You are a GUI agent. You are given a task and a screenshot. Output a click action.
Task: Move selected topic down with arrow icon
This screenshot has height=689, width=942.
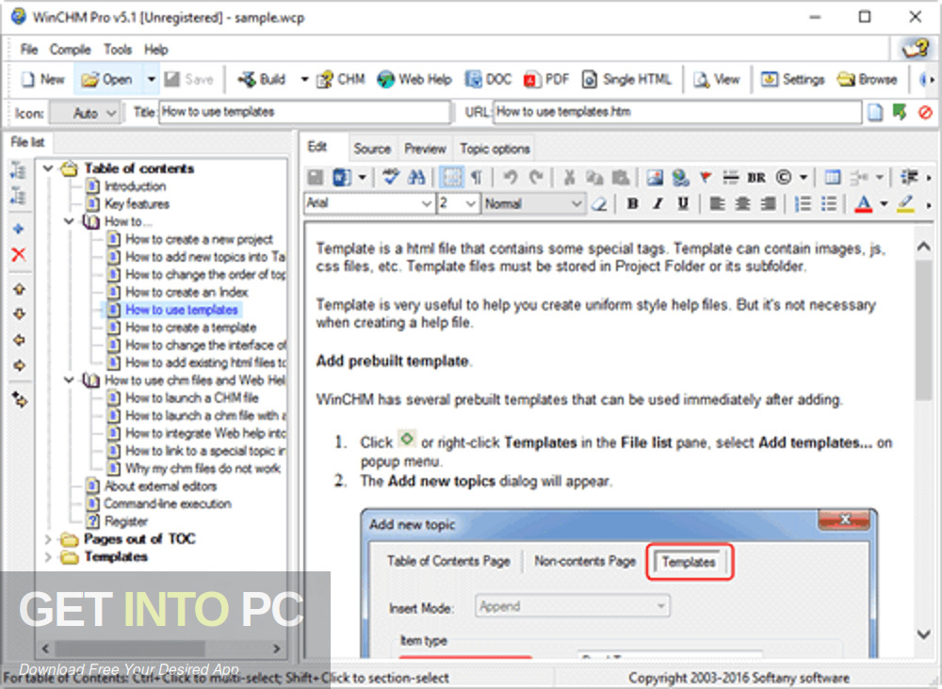tap(19, 313)
